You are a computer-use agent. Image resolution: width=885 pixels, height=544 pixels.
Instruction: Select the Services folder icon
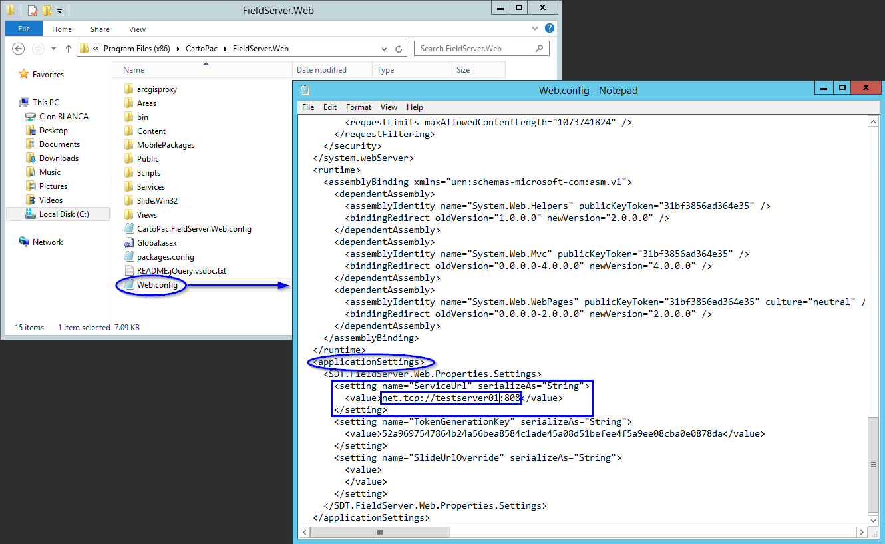(x=129, y=187)
